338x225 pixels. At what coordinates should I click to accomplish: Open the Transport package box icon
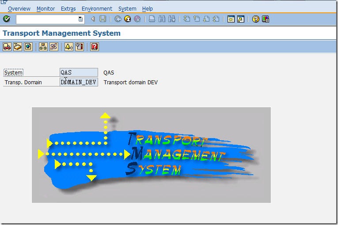pyautogui.click(x=18, y=47)
